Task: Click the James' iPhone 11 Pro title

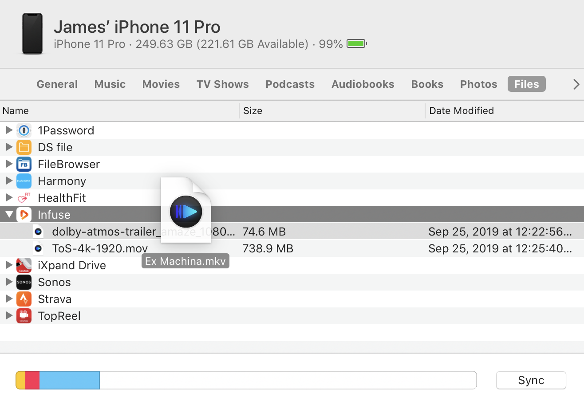Action: (x=137, y=27)
